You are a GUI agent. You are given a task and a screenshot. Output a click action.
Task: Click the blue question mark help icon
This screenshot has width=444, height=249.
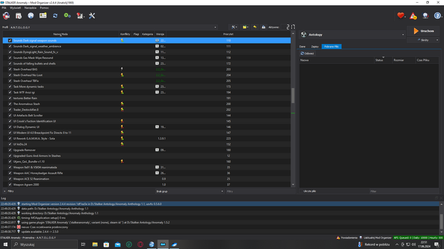coord(437,16)
